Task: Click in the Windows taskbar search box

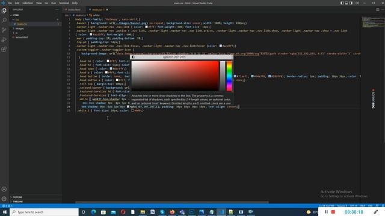Action: pos(44,212)
